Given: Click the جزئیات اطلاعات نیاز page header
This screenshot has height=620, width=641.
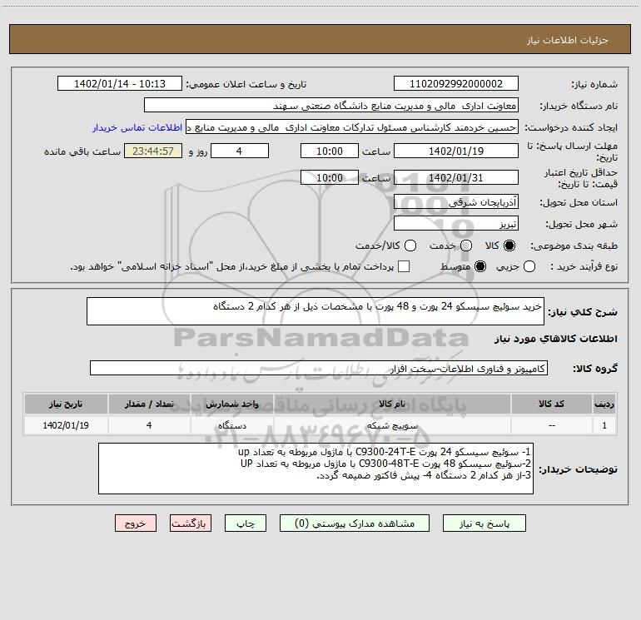Looking at the screenshot, I should (x=568, y=40).
